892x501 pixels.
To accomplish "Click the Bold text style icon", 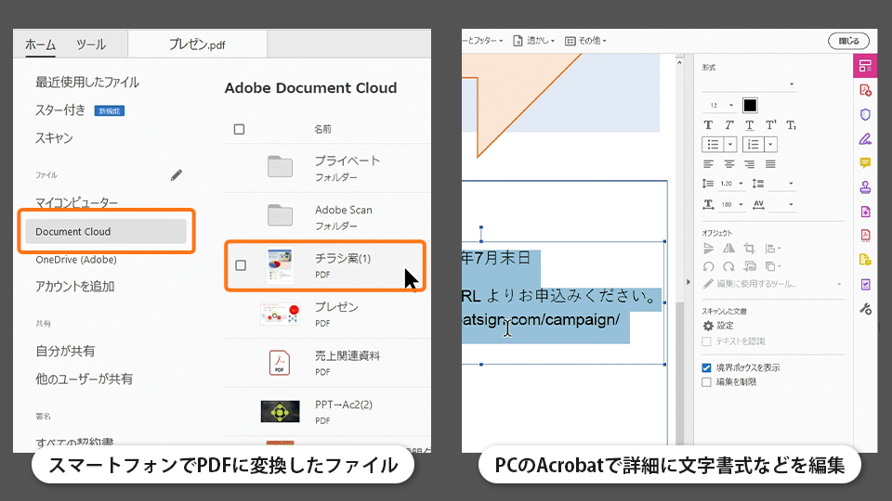I will tap(708, 125).
